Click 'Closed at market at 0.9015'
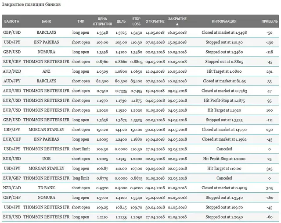The height and width of the screenshot is (223, 281). coord(224,188)
